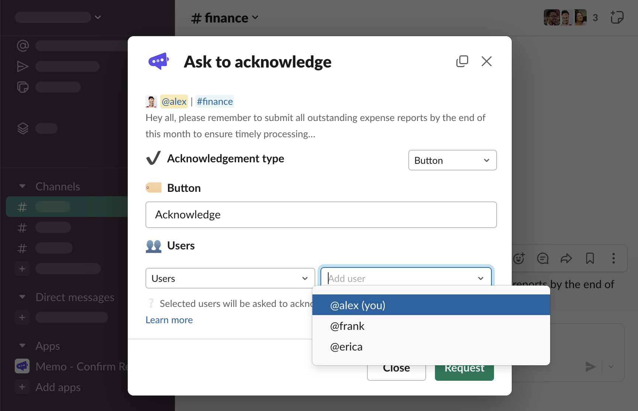Click the add emoji reaction icon
The image size is (638, 411).
519,258
